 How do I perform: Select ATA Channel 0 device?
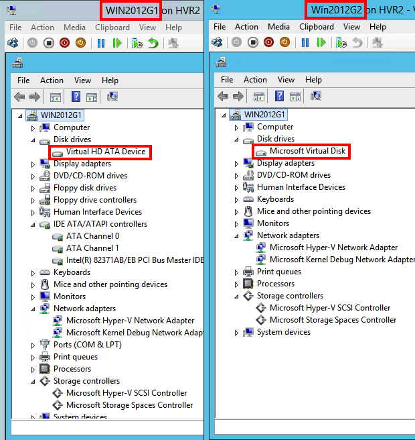tap(92, 236)
